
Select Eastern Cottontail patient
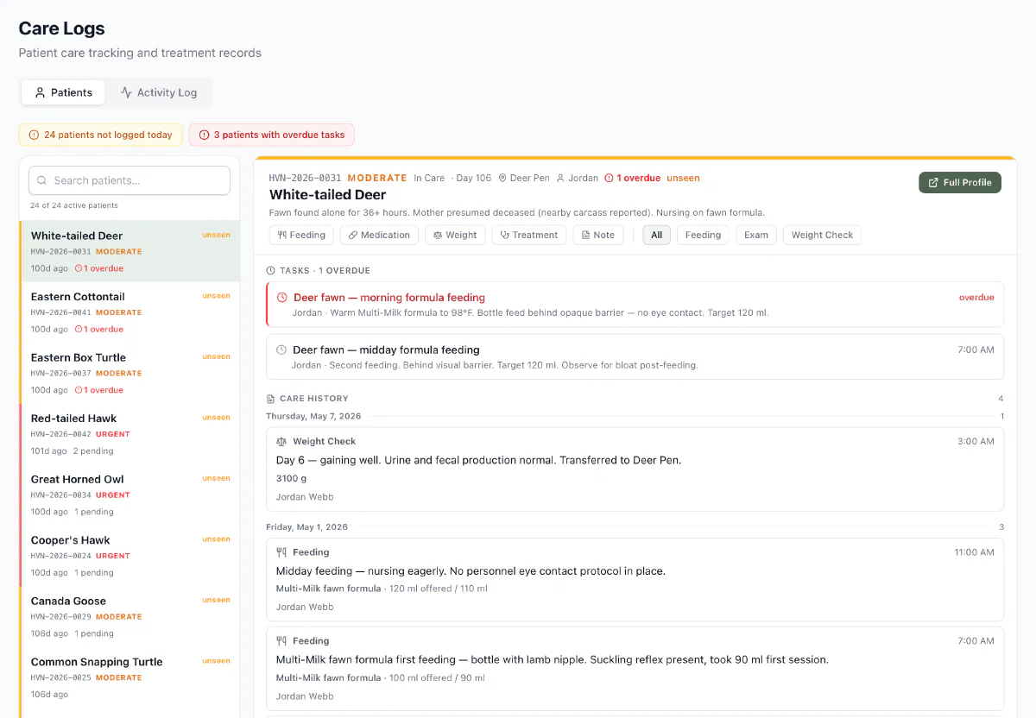(129, 312)
